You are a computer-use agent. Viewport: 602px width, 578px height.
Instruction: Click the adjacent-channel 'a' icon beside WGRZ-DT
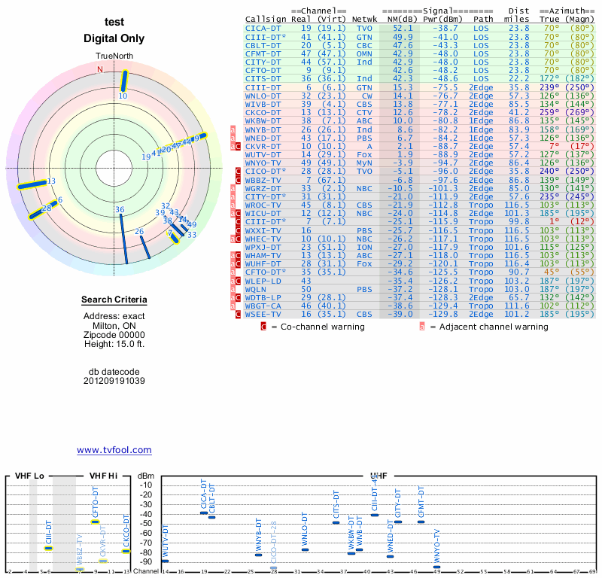(x=233, y=189)
